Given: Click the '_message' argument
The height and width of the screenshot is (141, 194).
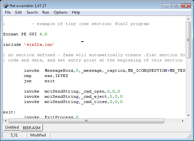Looking at the screenshot, I should (91, 70).
